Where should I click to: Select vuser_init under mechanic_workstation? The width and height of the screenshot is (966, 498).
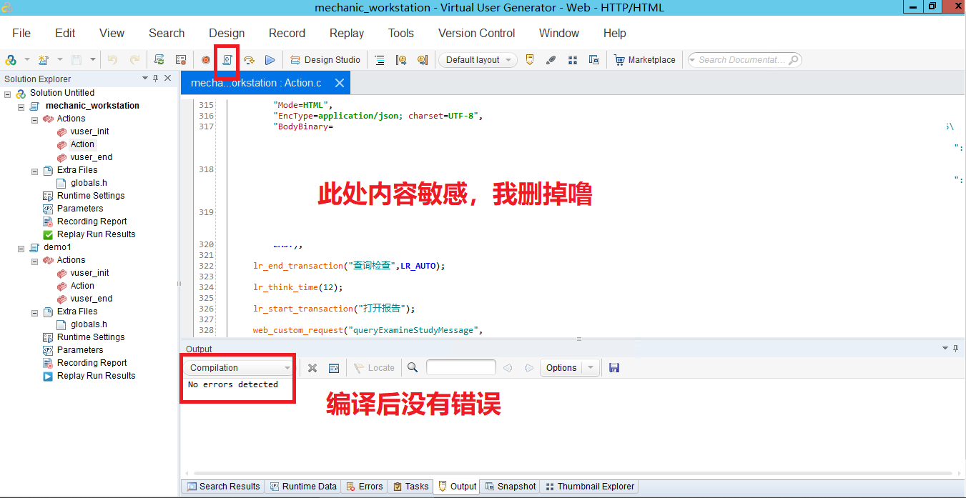point(89,131)
